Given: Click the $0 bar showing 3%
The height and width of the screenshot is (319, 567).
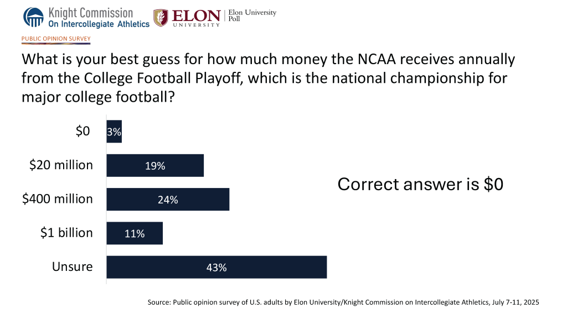Looking at the screenshot, I should (114, 132).
